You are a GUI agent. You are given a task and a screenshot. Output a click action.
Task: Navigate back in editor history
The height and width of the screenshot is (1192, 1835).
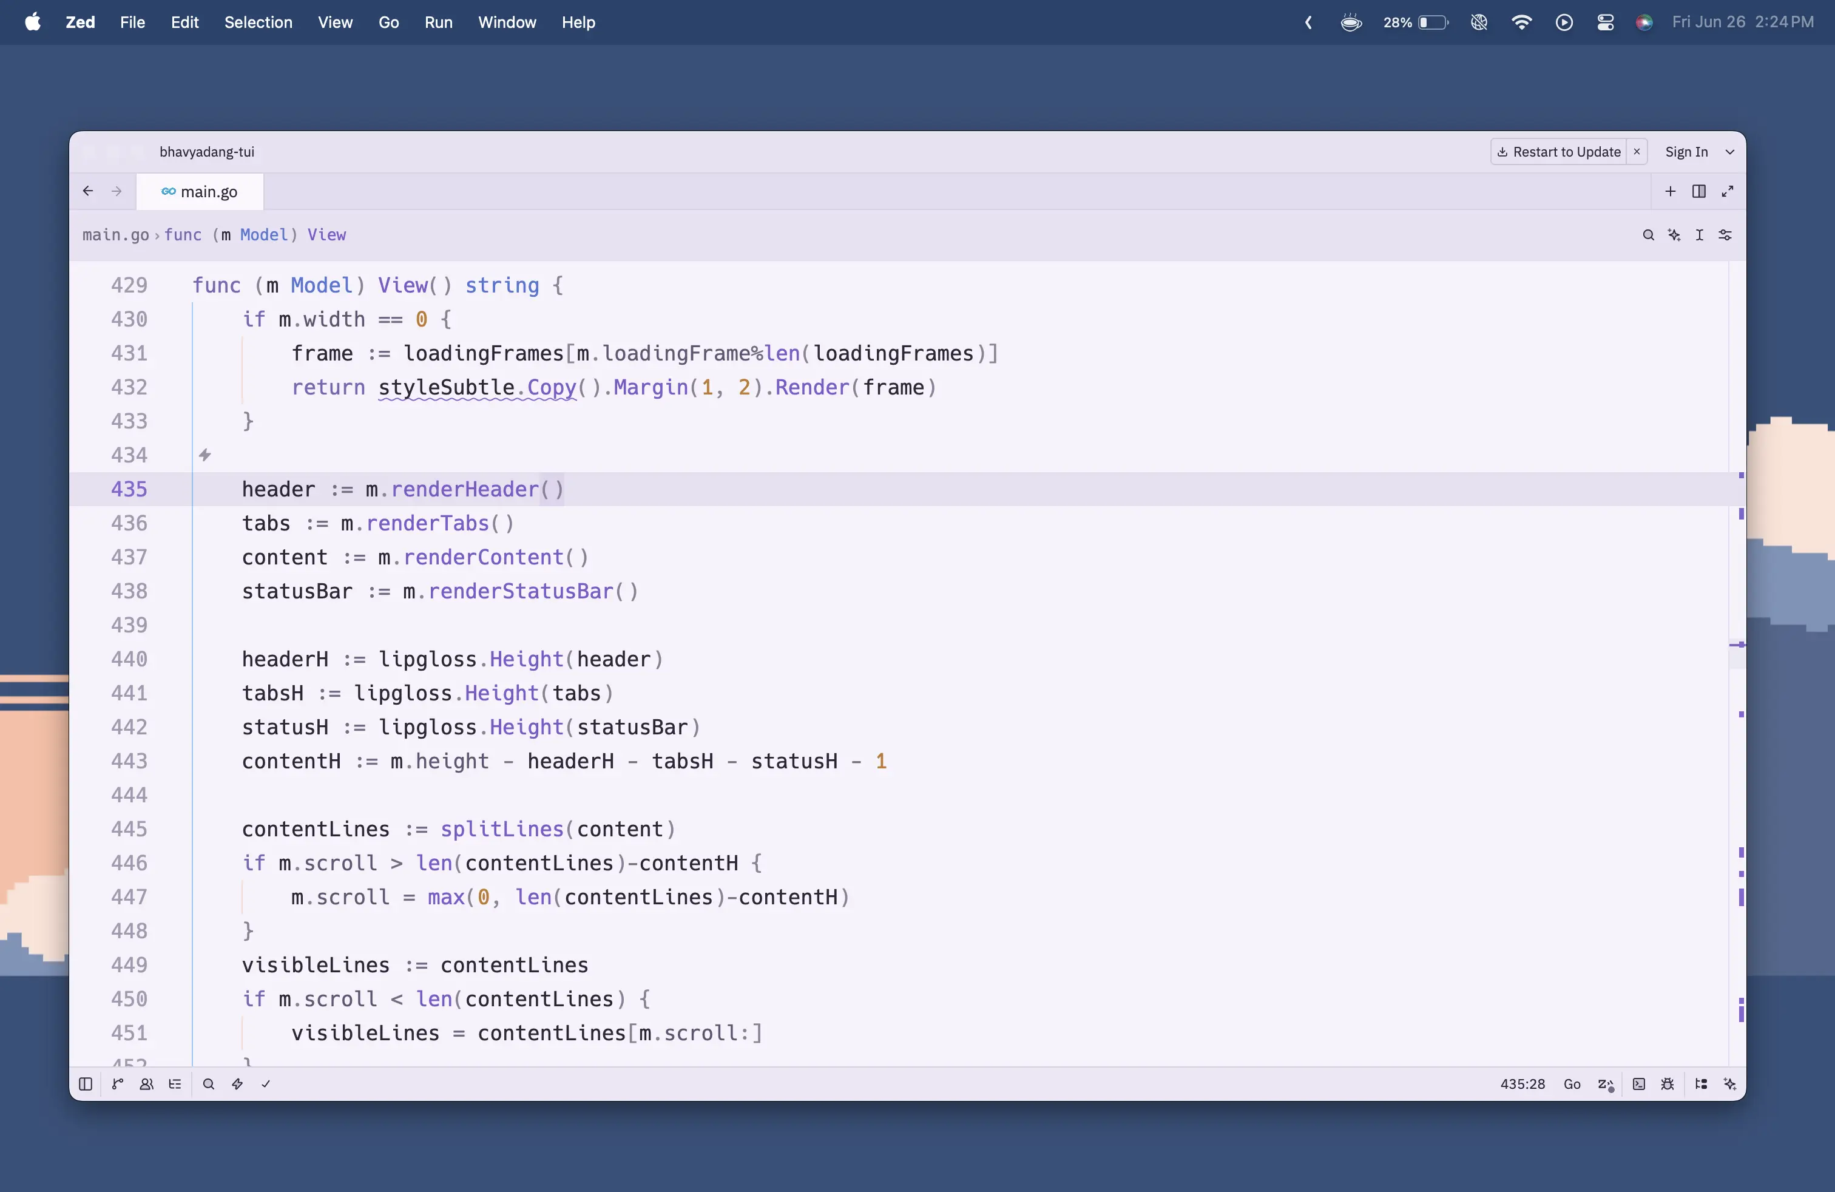[x=88, y=191]
